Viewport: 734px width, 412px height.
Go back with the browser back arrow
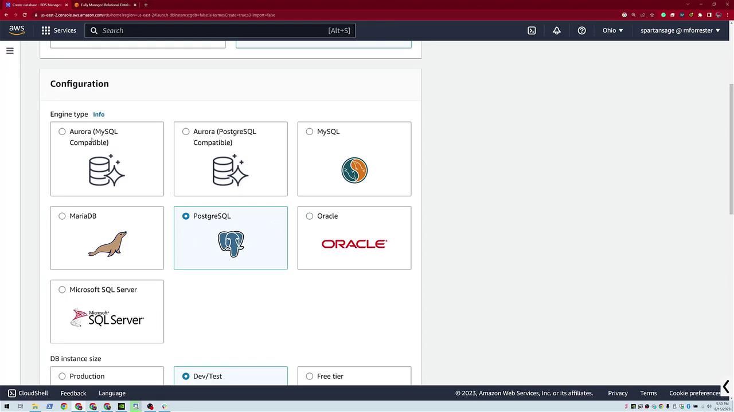click(6, 15)
